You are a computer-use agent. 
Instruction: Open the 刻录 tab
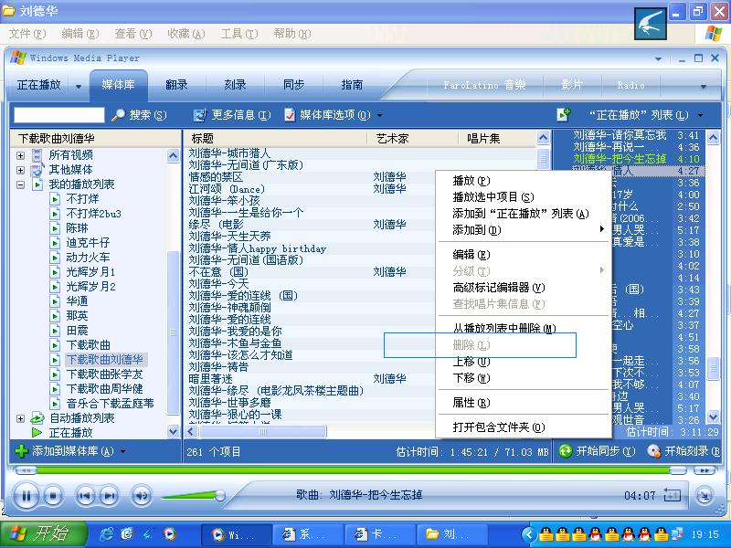pyautogui.click(x=235, y=85)
